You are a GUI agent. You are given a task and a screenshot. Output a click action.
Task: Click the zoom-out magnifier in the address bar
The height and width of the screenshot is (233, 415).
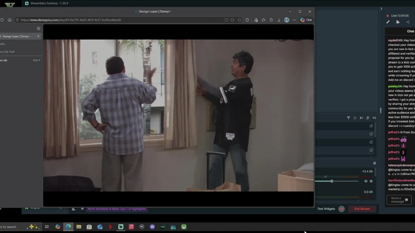pos(232,20)
